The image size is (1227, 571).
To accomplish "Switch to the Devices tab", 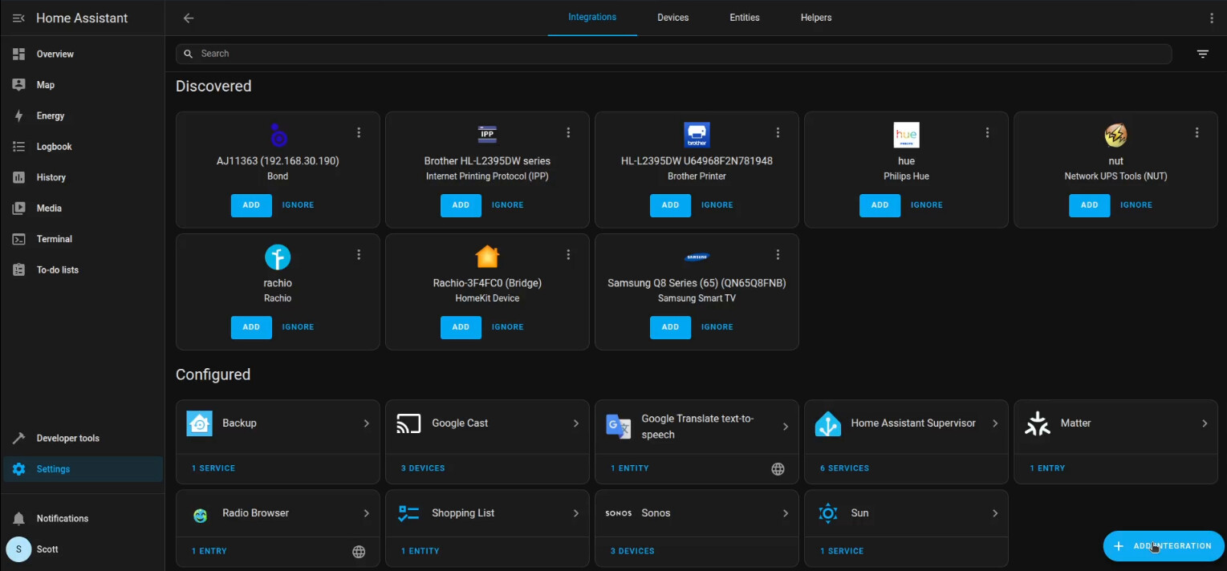I will (672, 18).
